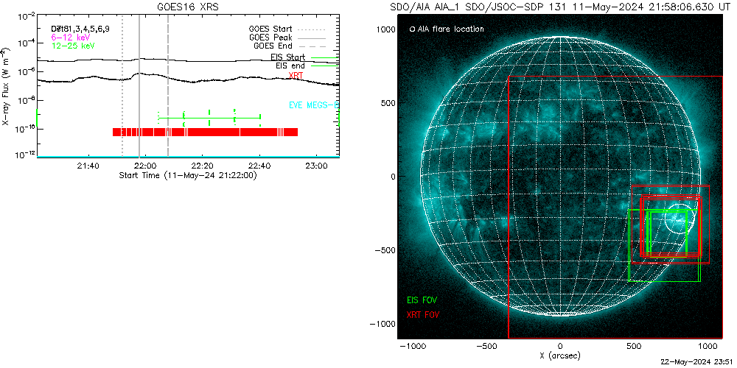
Task: Click the 22:40 time axis tick label
Action: pyautogui.click(x=259, y=166)
